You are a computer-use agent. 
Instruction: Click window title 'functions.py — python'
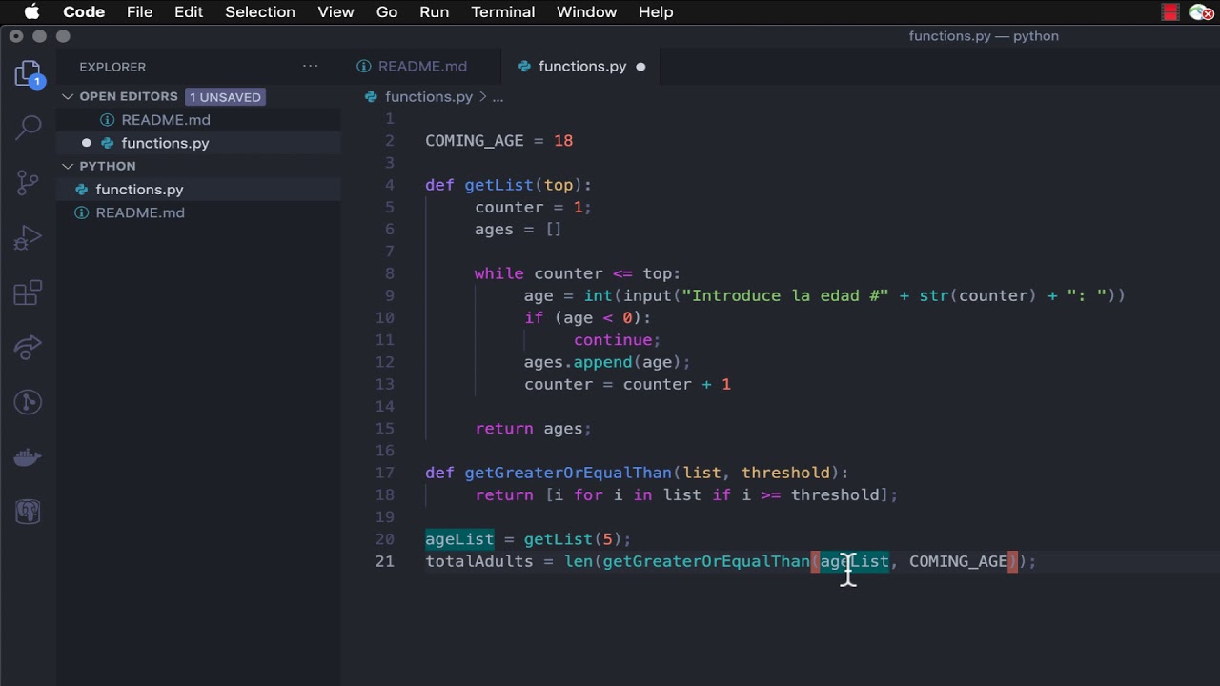(984, 36)
